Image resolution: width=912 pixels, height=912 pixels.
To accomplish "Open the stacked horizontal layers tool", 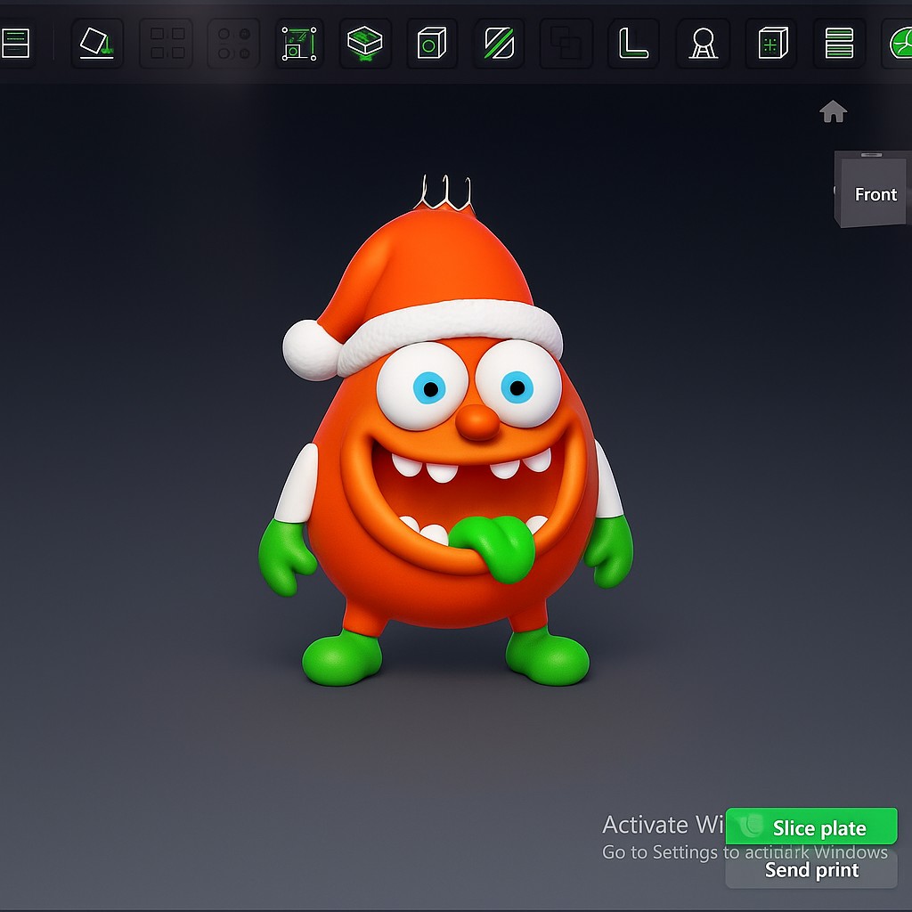I will point(839,42).
